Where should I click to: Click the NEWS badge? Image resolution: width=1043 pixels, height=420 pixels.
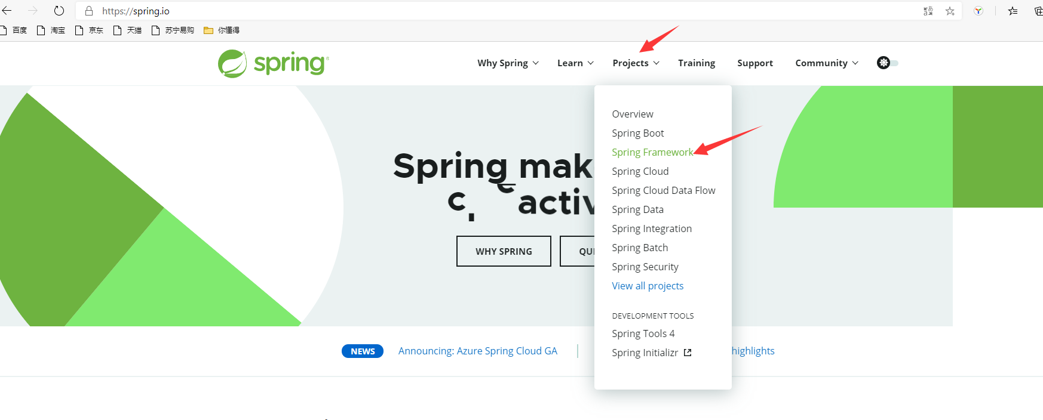(363, 351)
